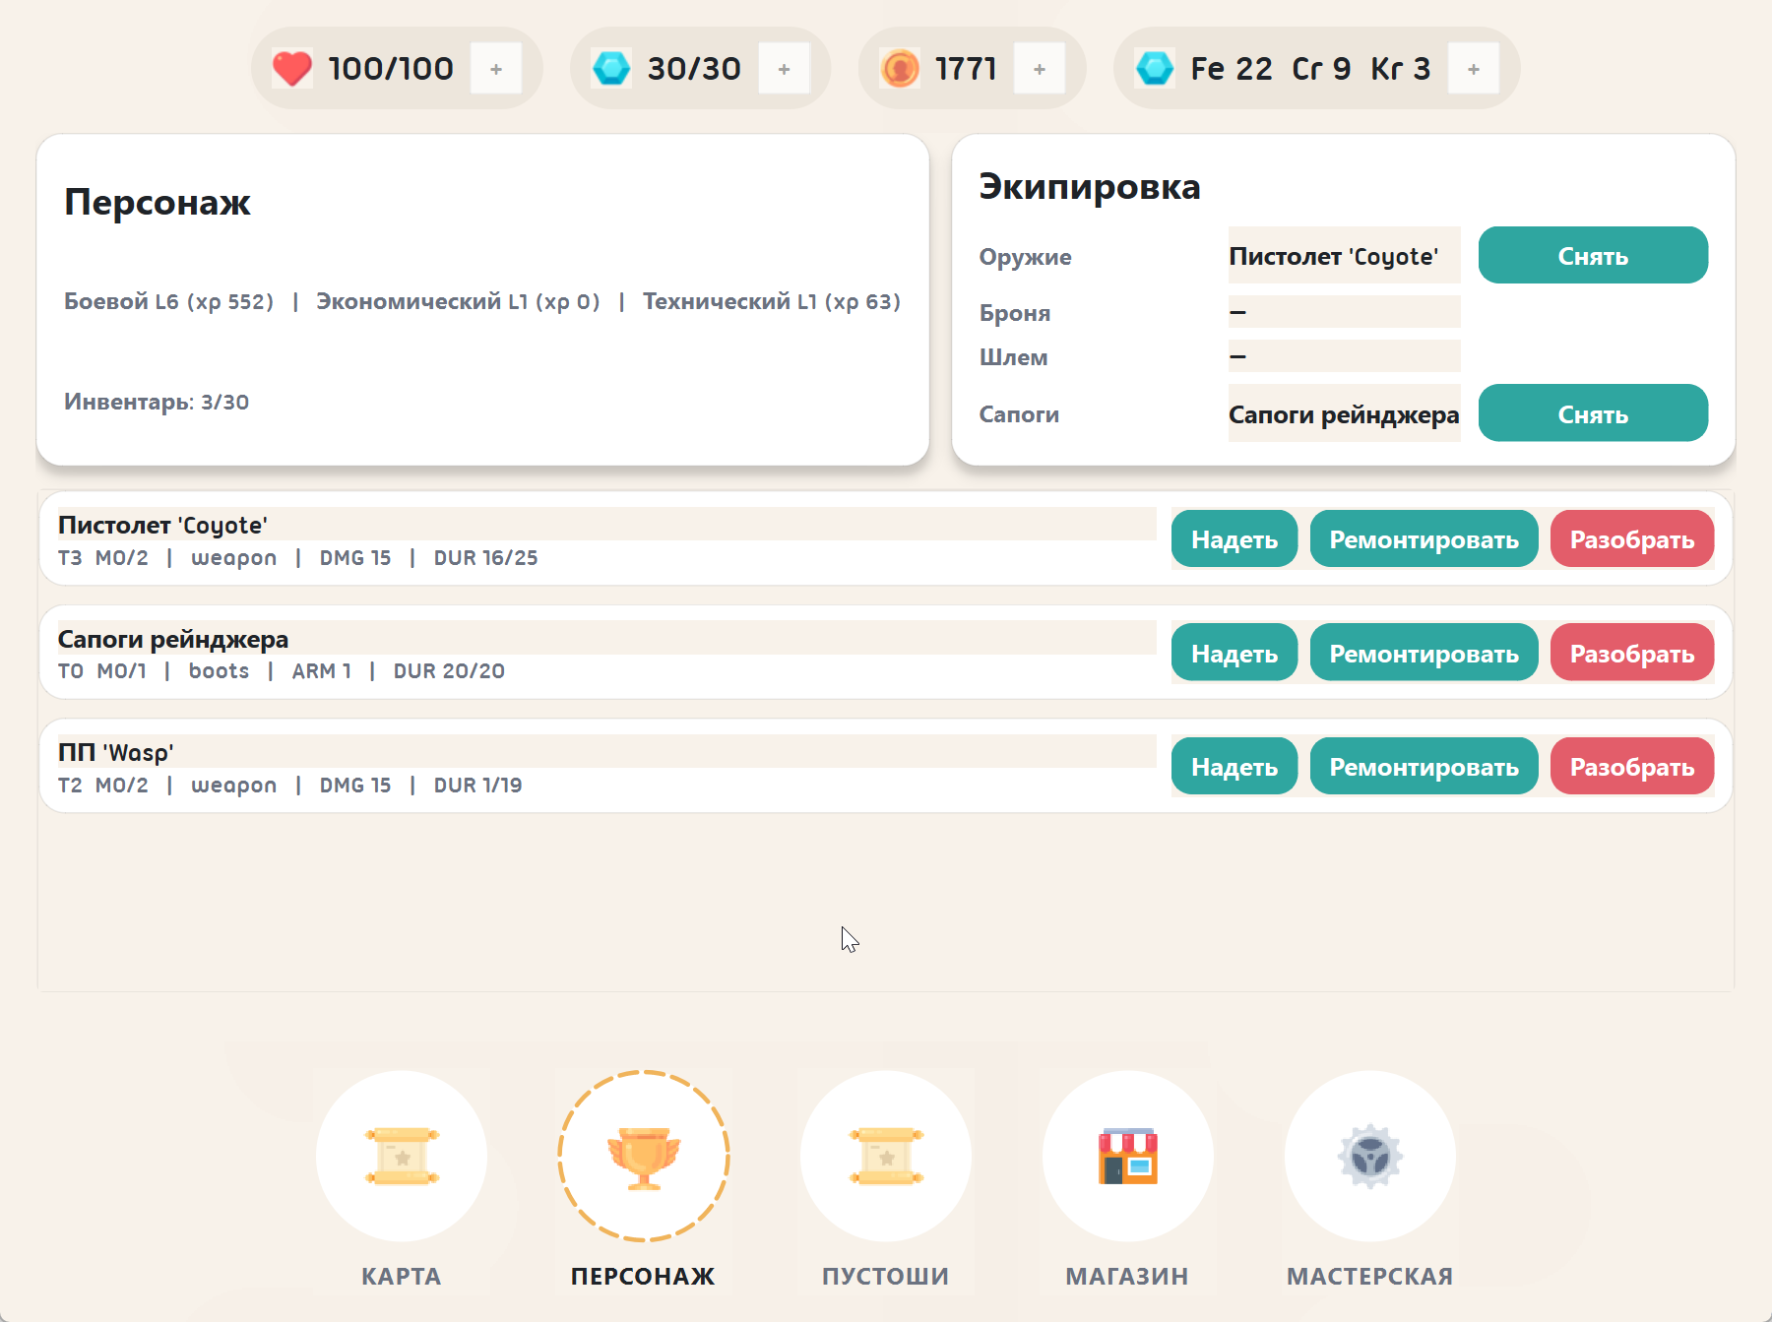The width and height of the screenshot is (1772, 1322).
Task: Click the red heart health icon
Action: point(291,69)
